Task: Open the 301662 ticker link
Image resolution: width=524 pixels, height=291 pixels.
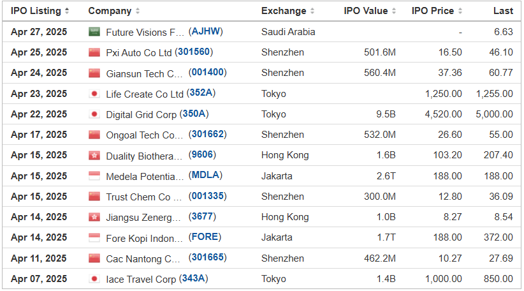Action: [x=208, y=134]
